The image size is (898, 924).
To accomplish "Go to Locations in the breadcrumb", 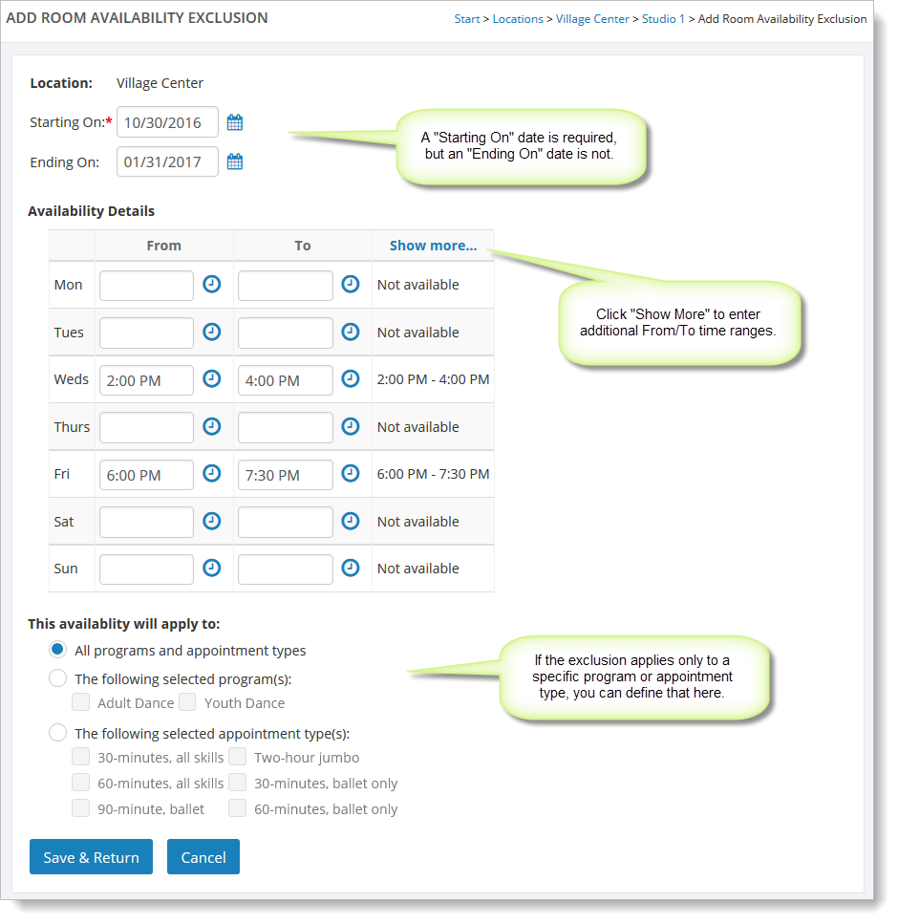I will (518, 19).
